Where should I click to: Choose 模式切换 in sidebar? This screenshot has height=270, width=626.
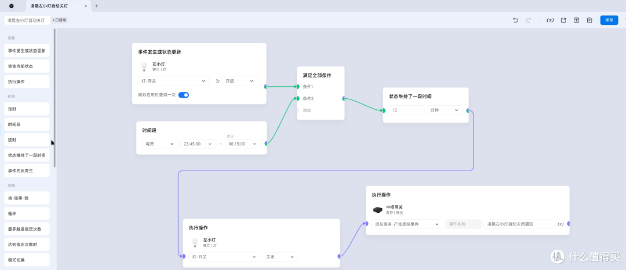(27, 260)
